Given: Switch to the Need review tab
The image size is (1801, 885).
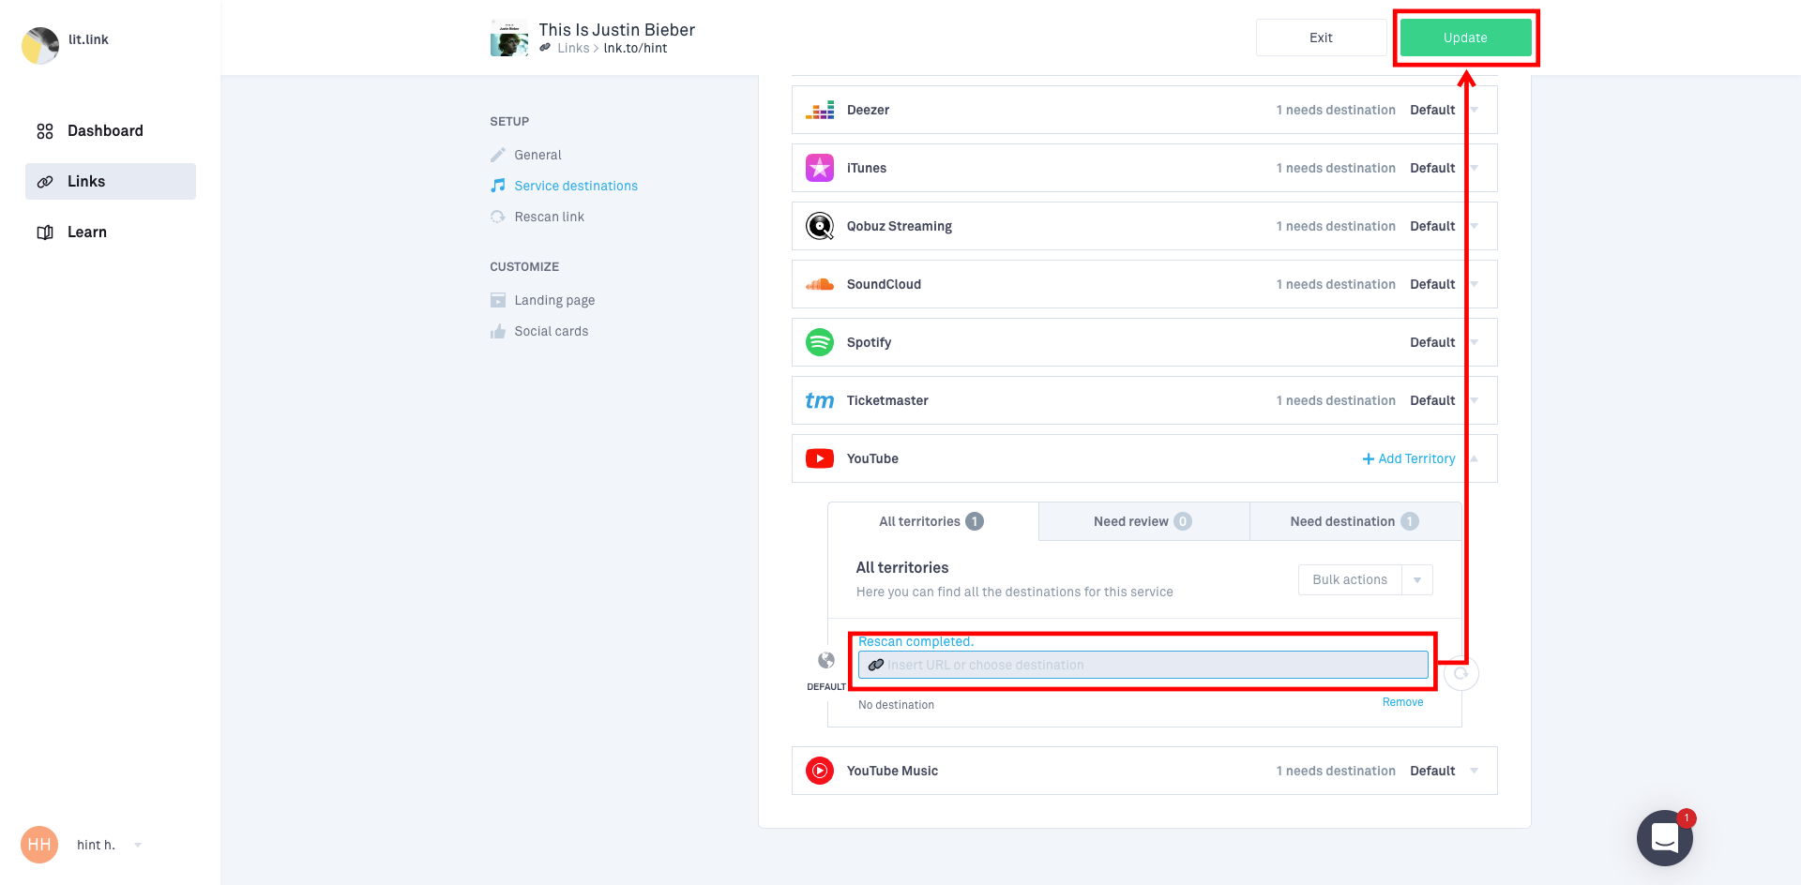Looking at the screenshot, I should (x=1143, y=522).
